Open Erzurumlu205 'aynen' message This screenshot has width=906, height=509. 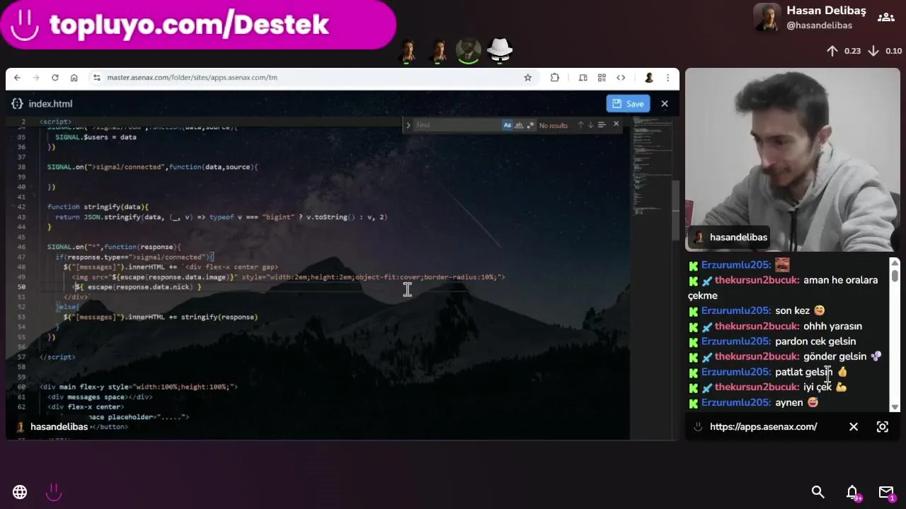[752, 402]
